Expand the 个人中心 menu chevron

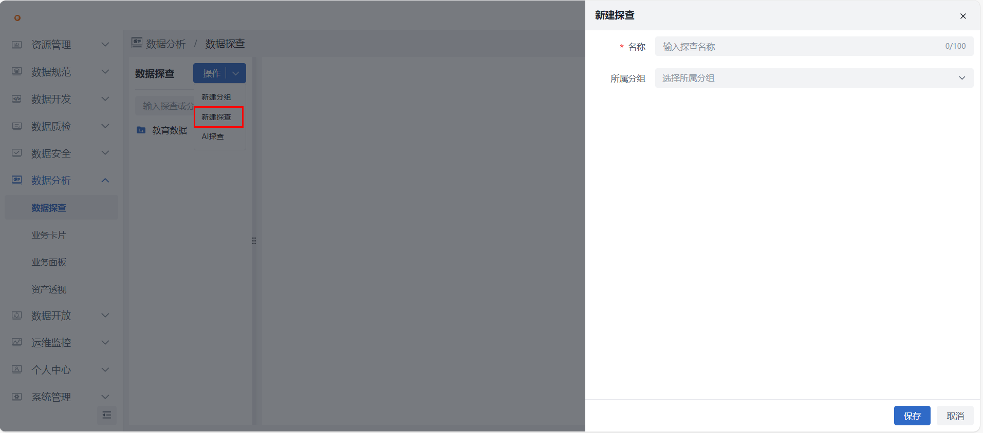pyautogui.click(x=105, y=369)
